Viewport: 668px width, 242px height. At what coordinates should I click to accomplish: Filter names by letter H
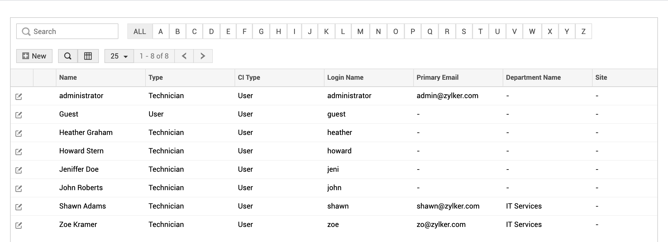(x=278, y=32)
